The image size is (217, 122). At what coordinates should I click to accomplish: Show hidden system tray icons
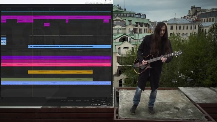91,105
